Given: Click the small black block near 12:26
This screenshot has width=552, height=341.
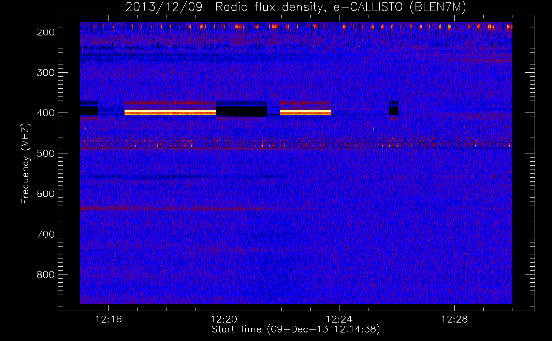Looking at the screenshot, I should pos(394,111).
